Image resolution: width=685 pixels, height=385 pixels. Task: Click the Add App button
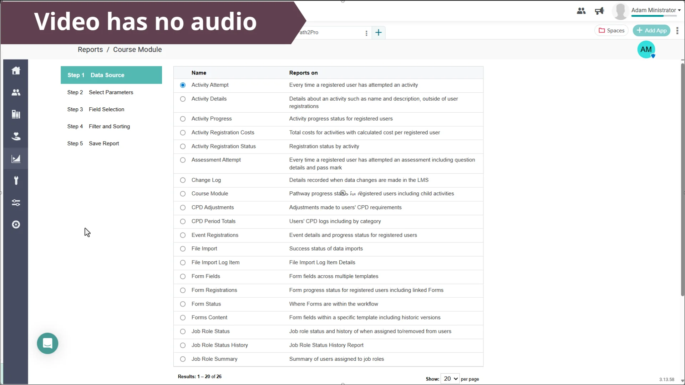pyautogui.click(x=651, y=31)
